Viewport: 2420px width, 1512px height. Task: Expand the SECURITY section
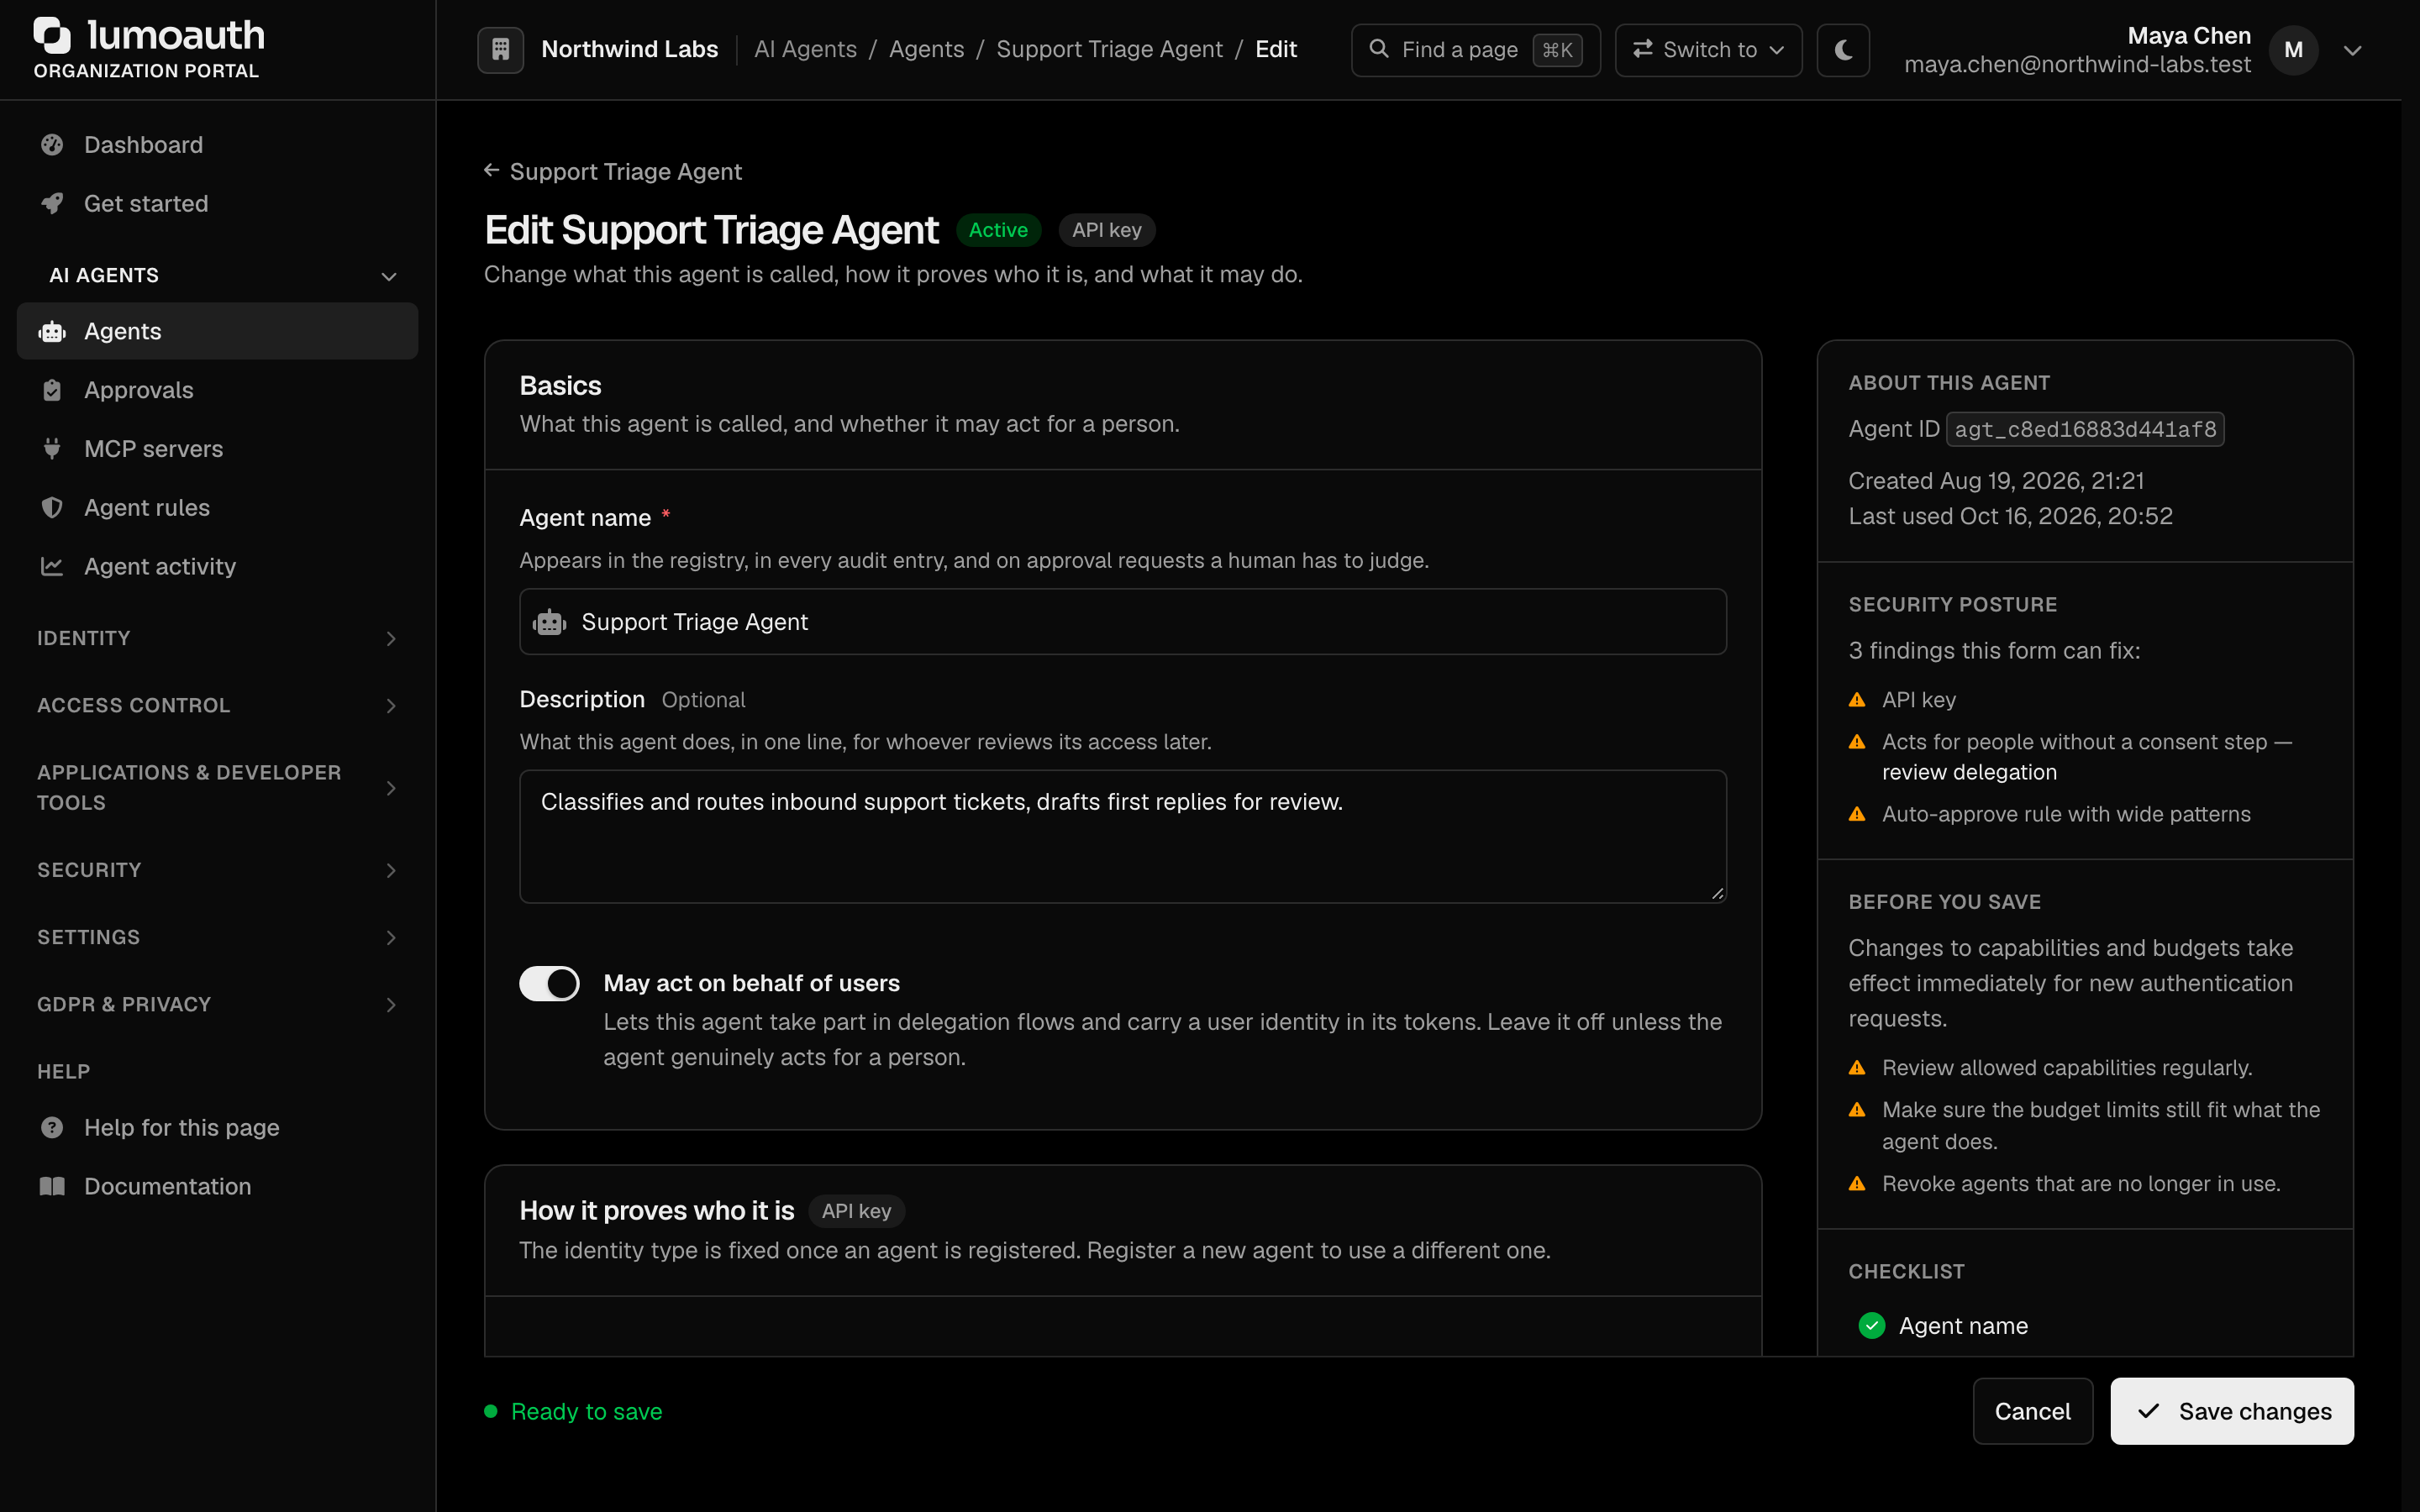(217, 870)
